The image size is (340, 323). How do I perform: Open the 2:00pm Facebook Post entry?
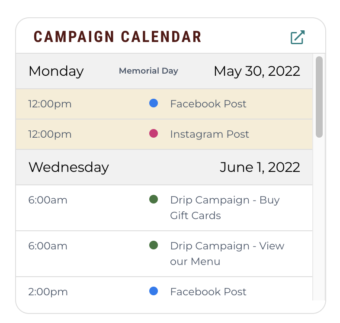(x=164, y=289)
